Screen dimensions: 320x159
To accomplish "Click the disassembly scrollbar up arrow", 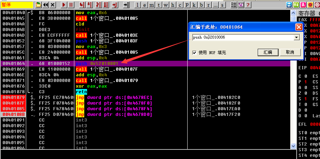I will (x=293, y=13).
